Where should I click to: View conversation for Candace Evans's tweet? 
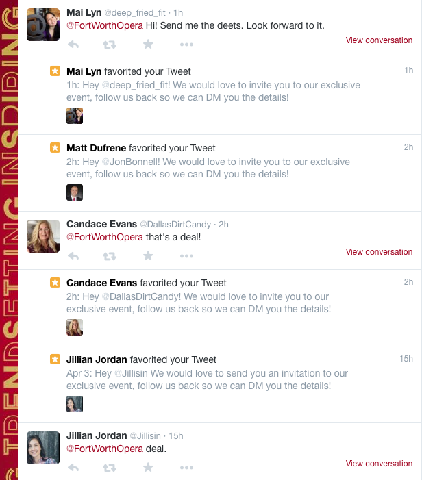point(379,252)
